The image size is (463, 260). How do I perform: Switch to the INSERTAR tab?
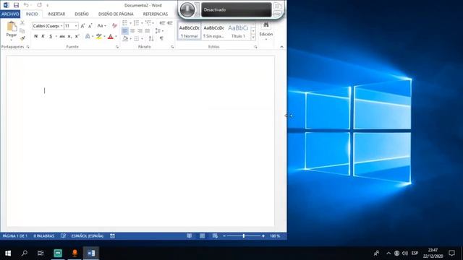(x=56, y=14)
